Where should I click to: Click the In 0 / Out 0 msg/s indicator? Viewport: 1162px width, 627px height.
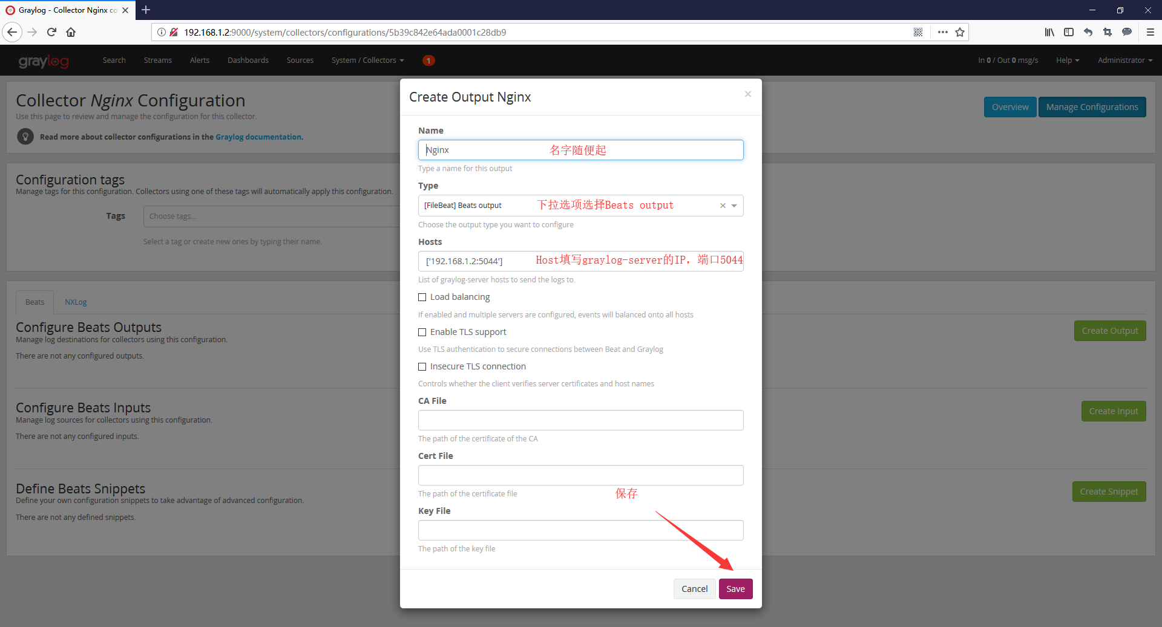1008,60
